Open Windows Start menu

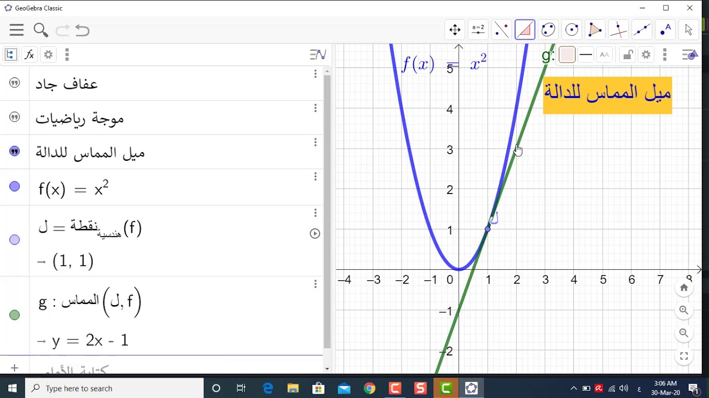point(12,388)
